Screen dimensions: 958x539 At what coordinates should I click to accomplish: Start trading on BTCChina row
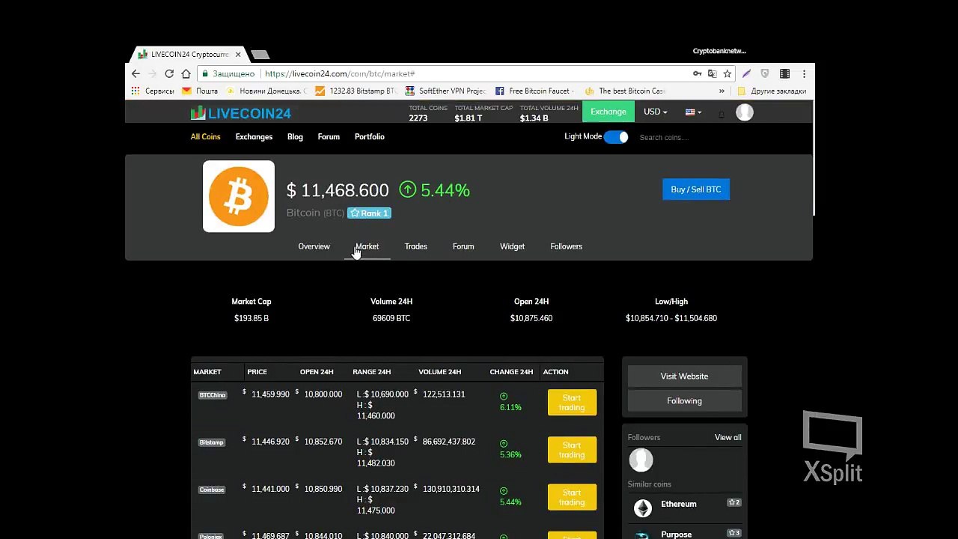(x=572, y=403)
